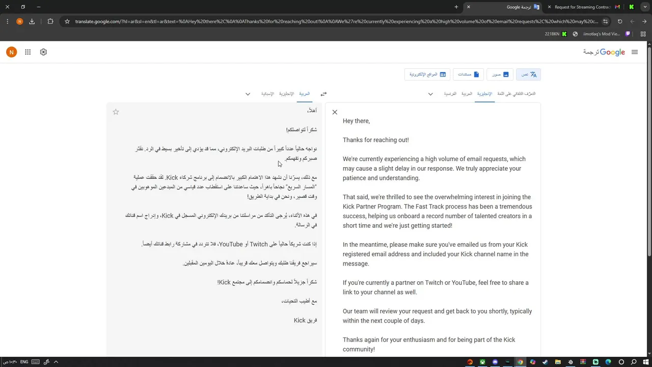Image resolution: width=652 pixels, height=367 pixels.
Task: Close the Request for Streaming Contract tab
Action: [549, 7]
